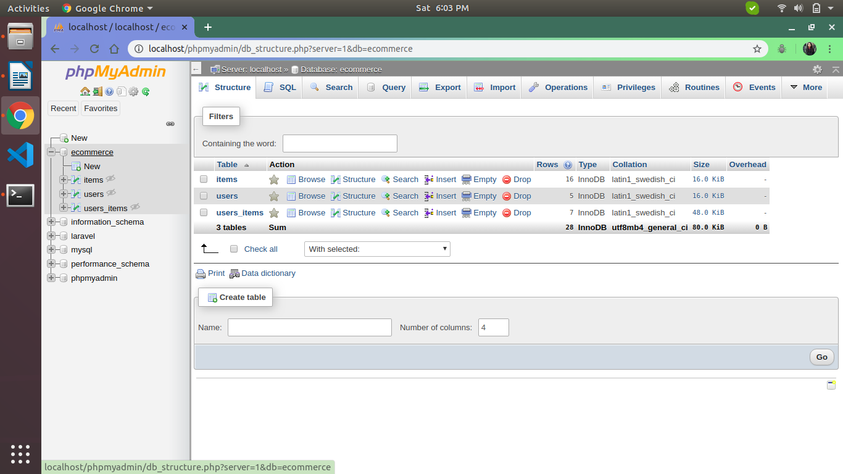The image size is (843, 474).
Task: Click the log out icon in the sidebar
Action: click(98, 92)
